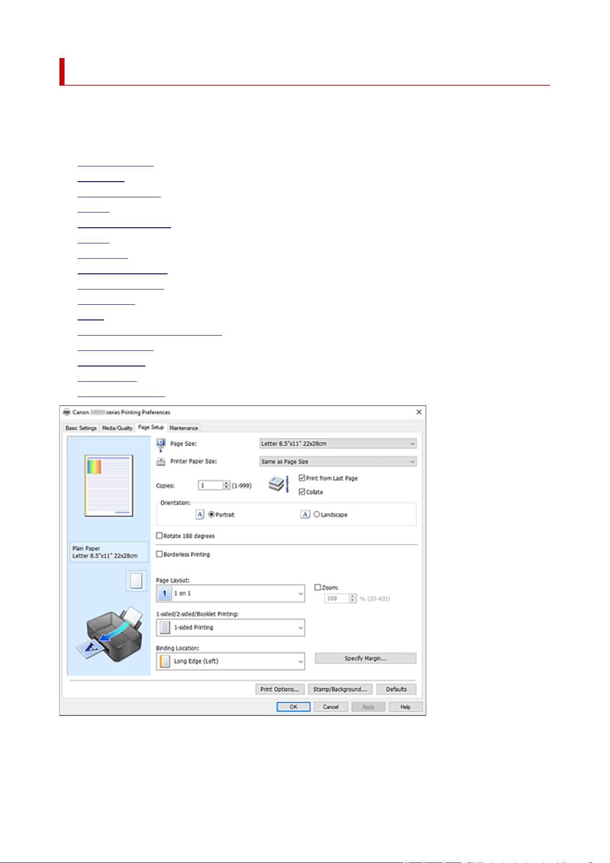
Task: Open 1-sided/2-sided/Booklet Printing dropdown
Action: coord(230,627)
